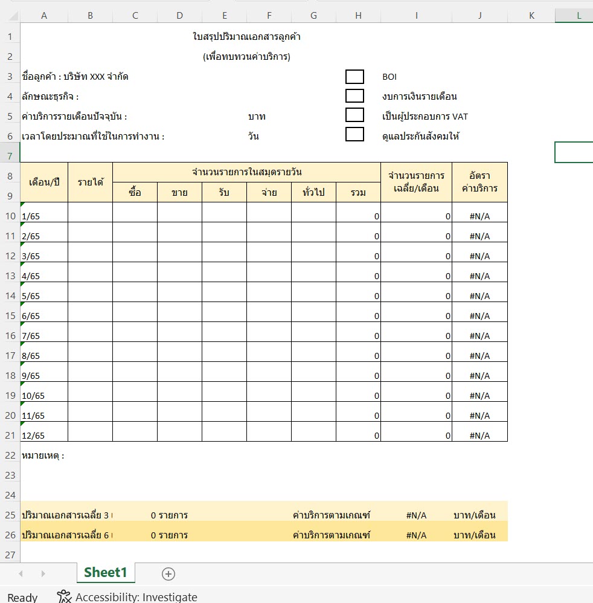Select the title cell ใบสรุปปริมาณเอกสารลูกค้า
Screen dimensions: 593x603
[246, 37]
